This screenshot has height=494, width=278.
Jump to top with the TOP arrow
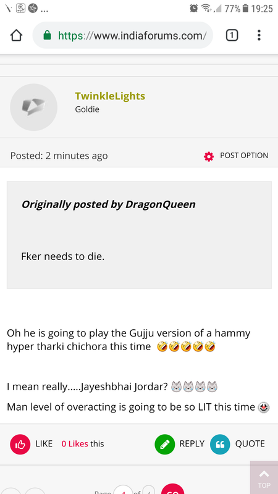coord(264,477)
